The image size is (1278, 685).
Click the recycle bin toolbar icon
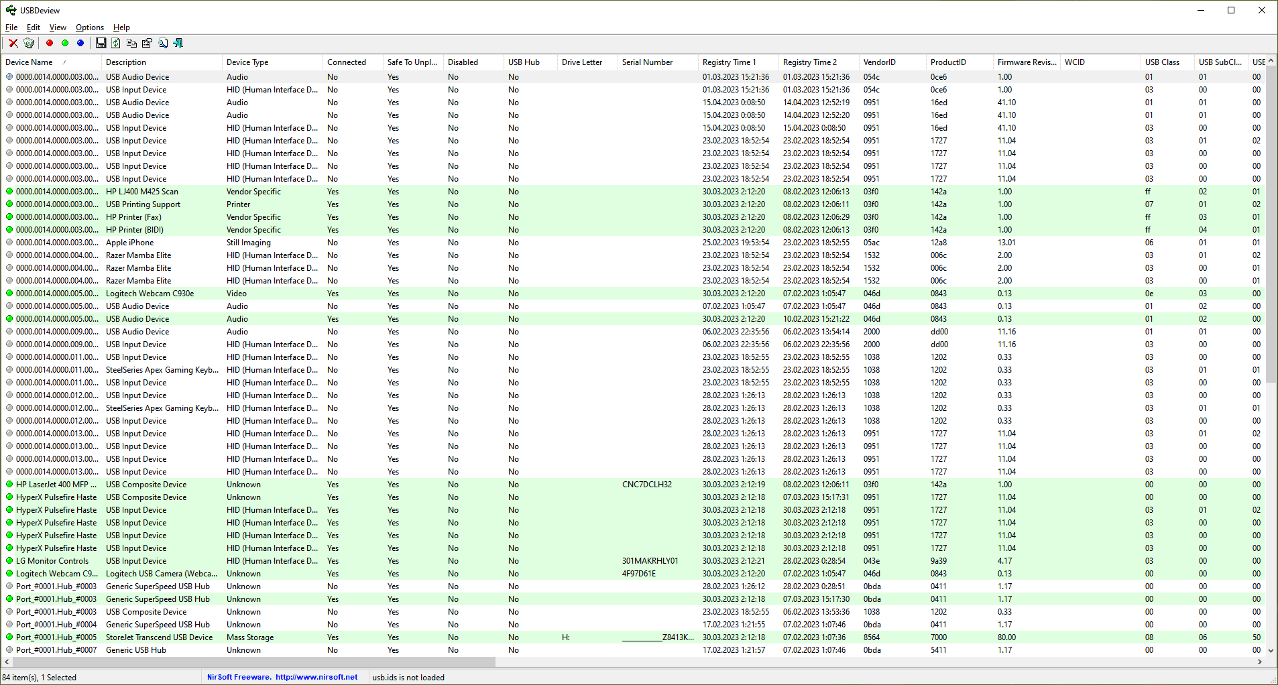coord(29,43)
